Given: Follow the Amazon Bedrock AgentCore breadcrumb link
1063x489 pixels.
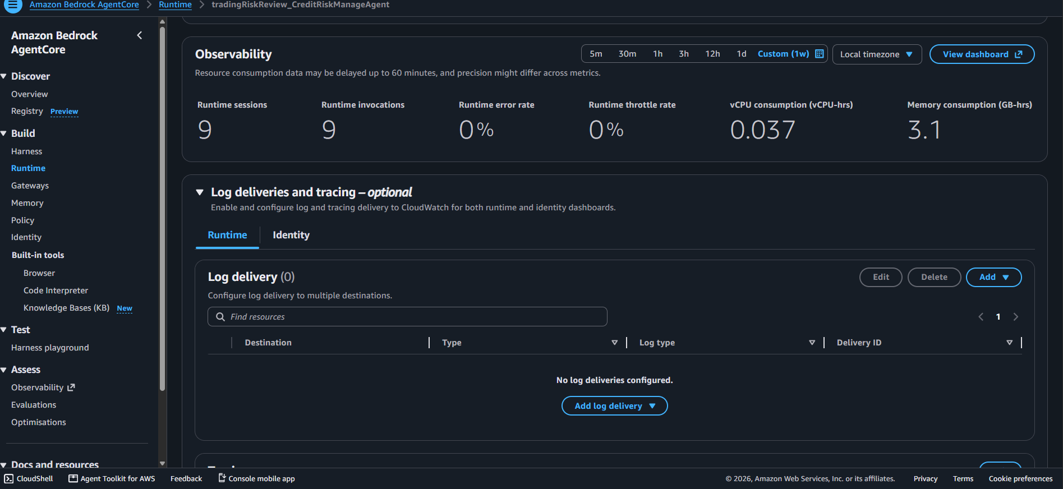Looking at the screenshot, I should click(84, 4).
